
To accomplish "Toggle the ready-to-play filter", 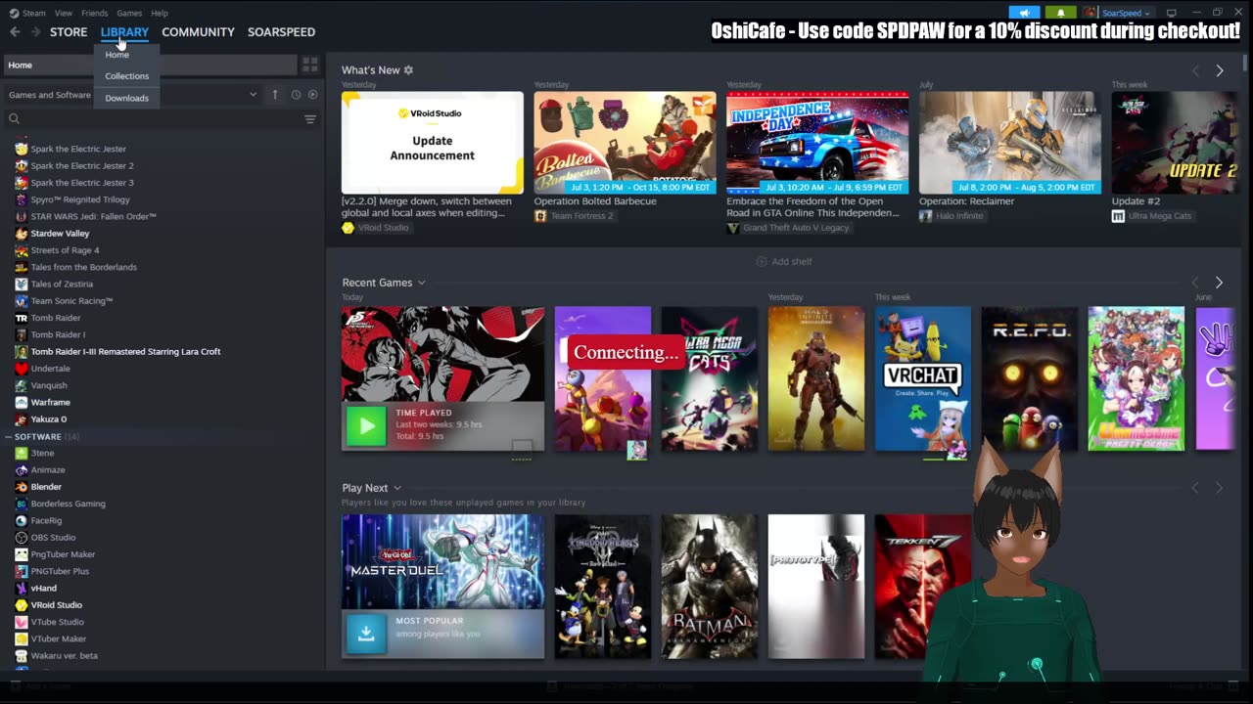I will 313,95.
